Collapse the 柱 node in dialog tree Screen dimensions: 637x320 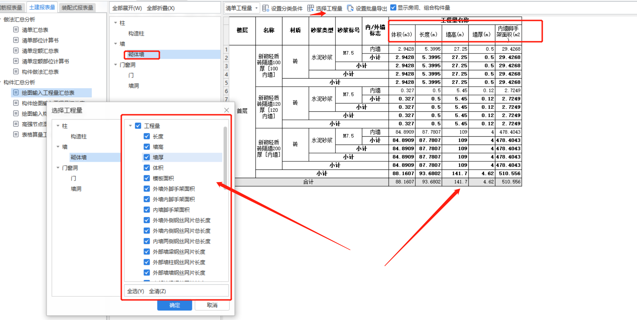(58, 126)
